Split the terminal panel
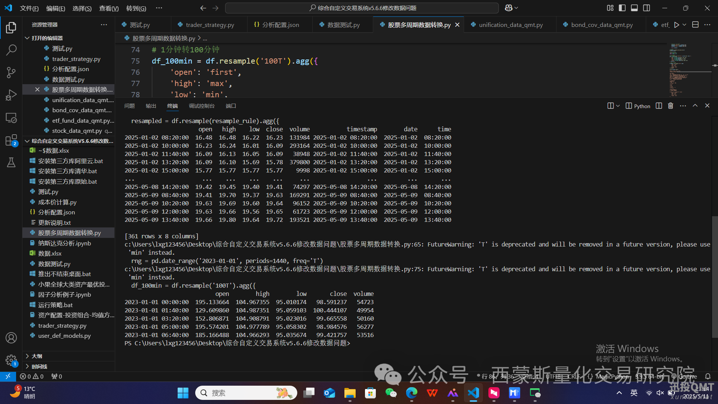The height and width of the screenshot is (404, 718). [659, 106]
